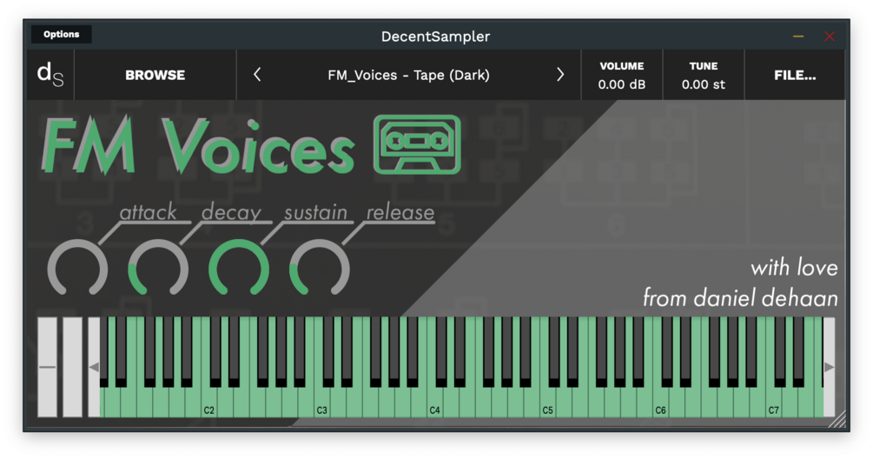The image size is (873, 459).
Task: Open the BROWSE panel
Action: click(x=155, y=75)
